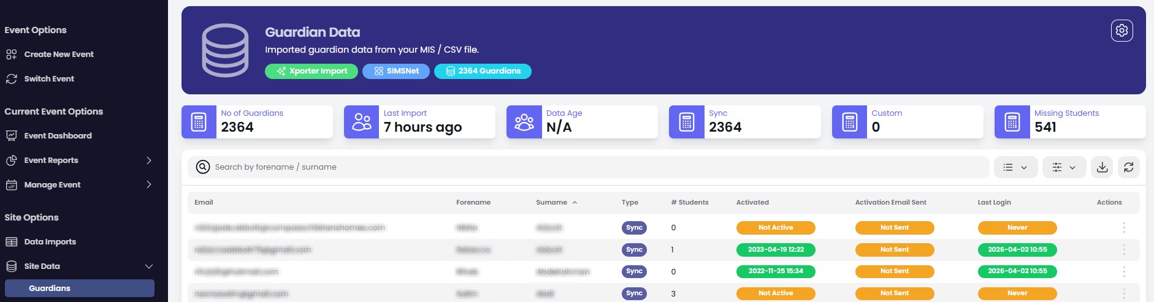This screenshot has width=1154, height=302.
Task: Expand the Event Reports submenu chevron
Action: (x=149, y=160)
